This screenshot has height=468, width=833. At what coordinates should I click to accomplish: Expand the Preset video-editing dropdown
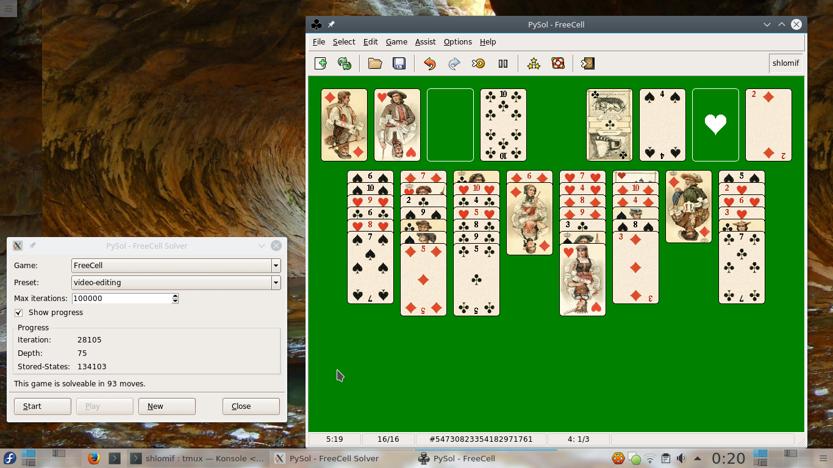click(276, 283)
